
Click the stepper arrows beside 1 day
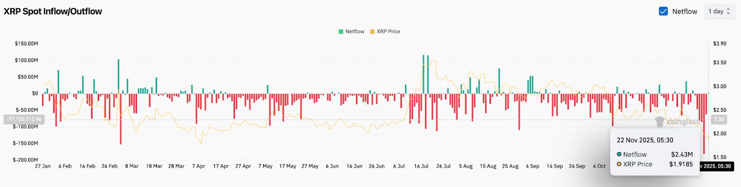pos(728,12)
